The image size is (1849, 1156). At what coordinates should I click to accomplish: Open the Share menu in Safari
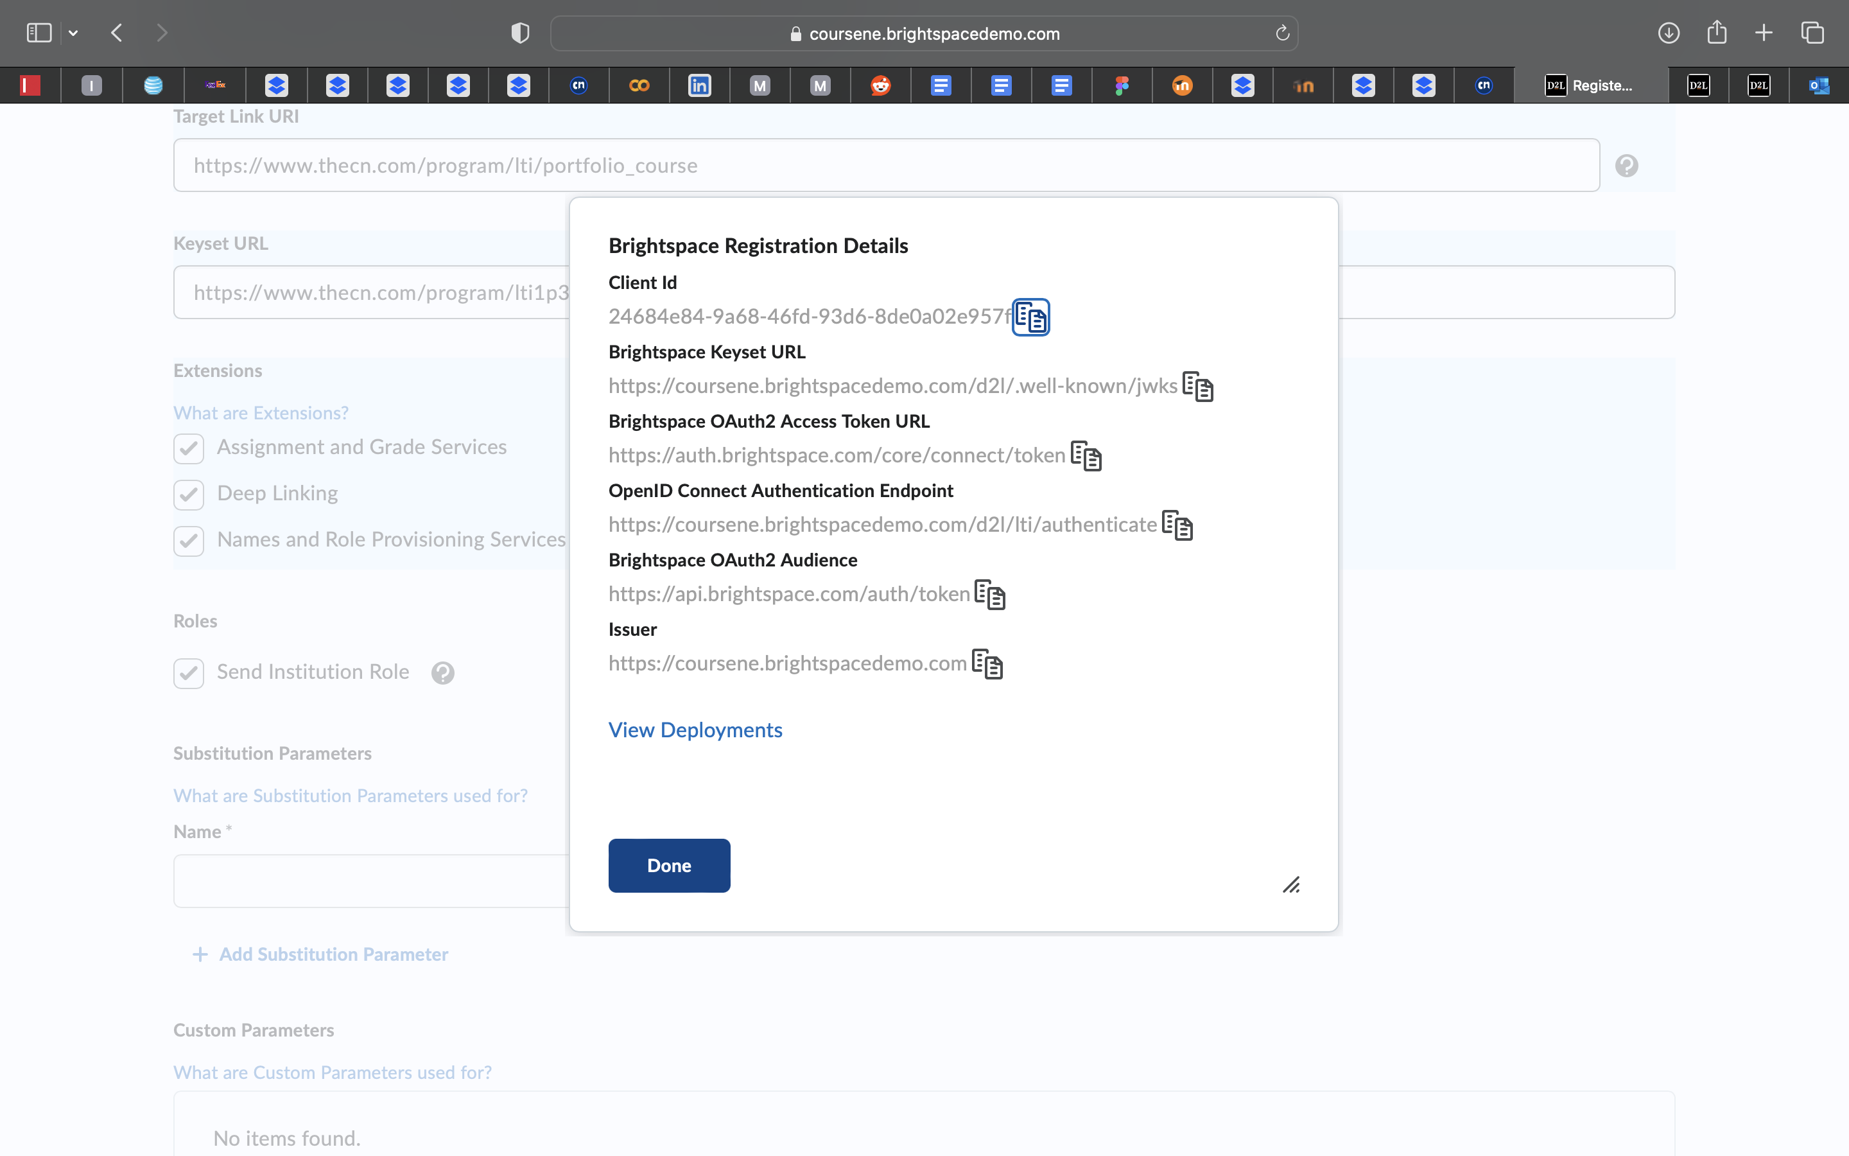(x=1717, y=33)
